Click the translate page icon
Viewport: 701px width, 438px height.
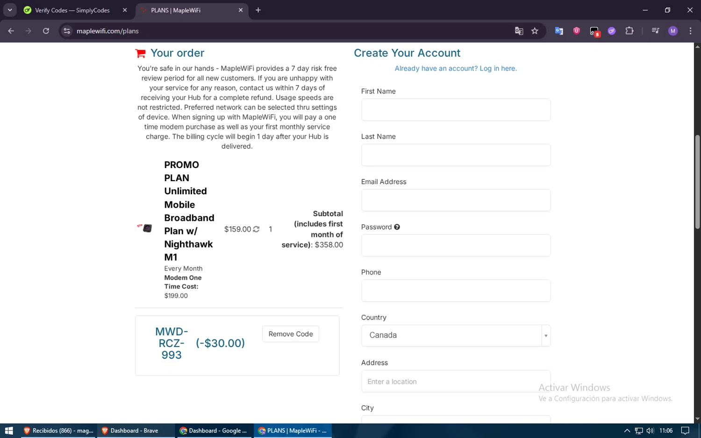pos(519,31)
